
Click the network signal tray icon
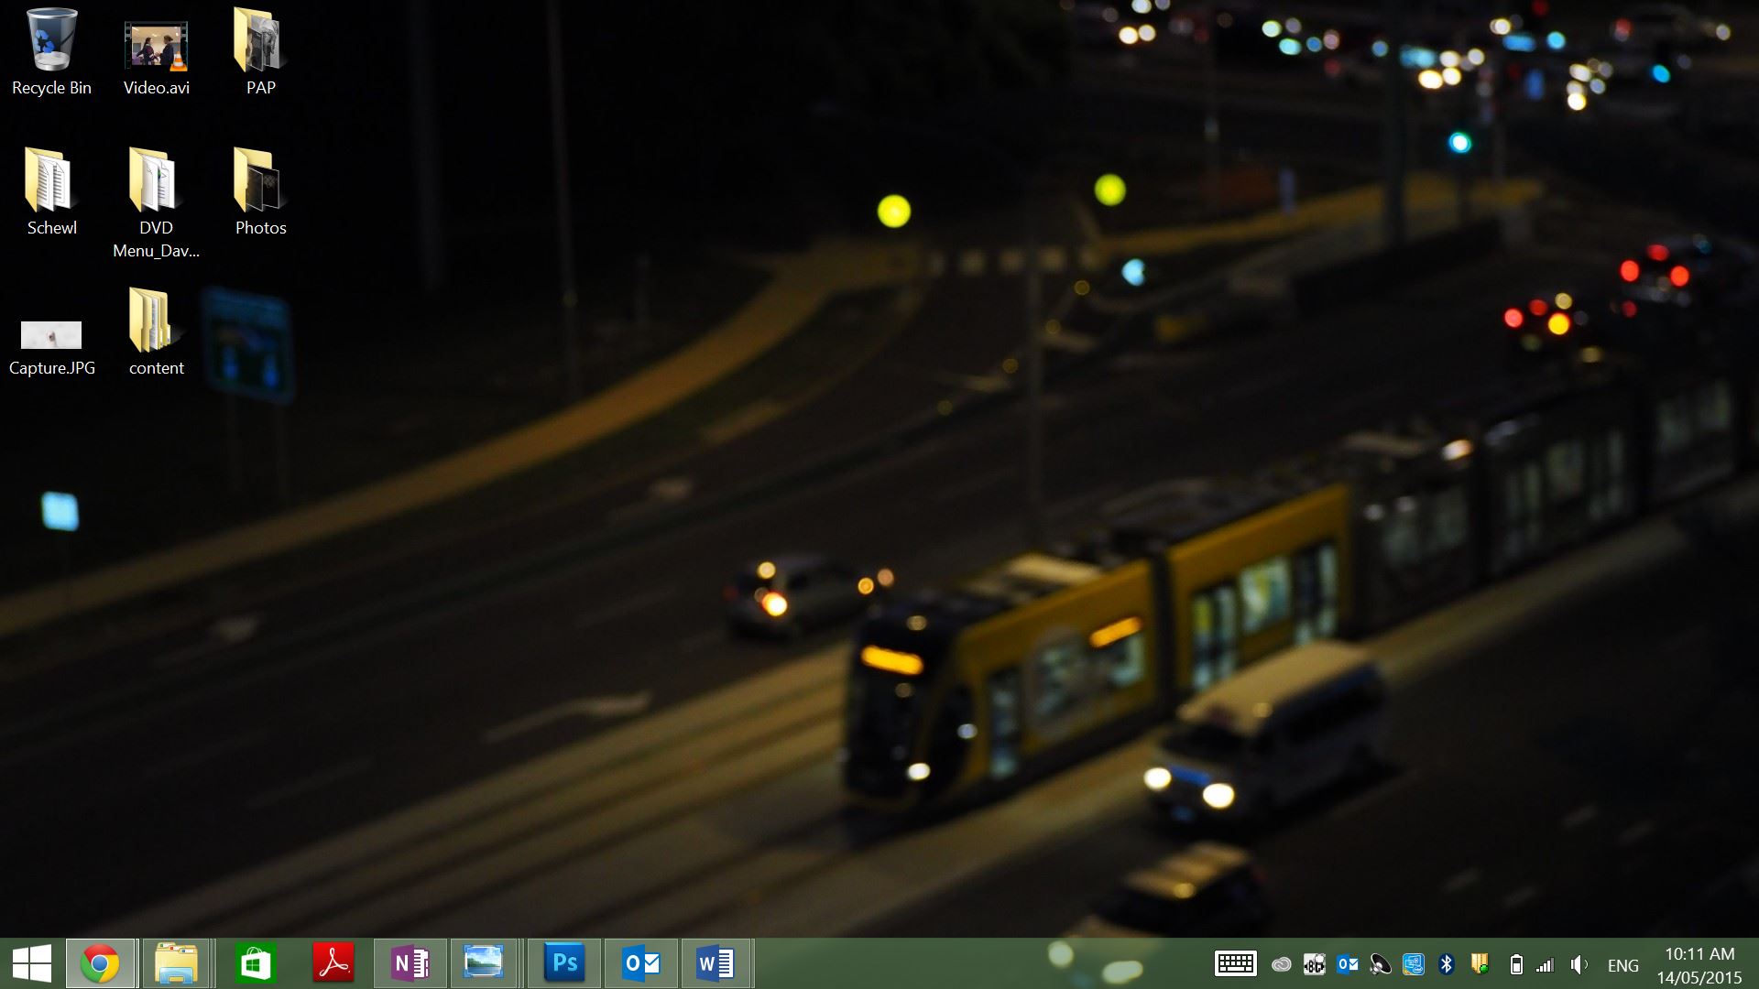click(1546, 964)
